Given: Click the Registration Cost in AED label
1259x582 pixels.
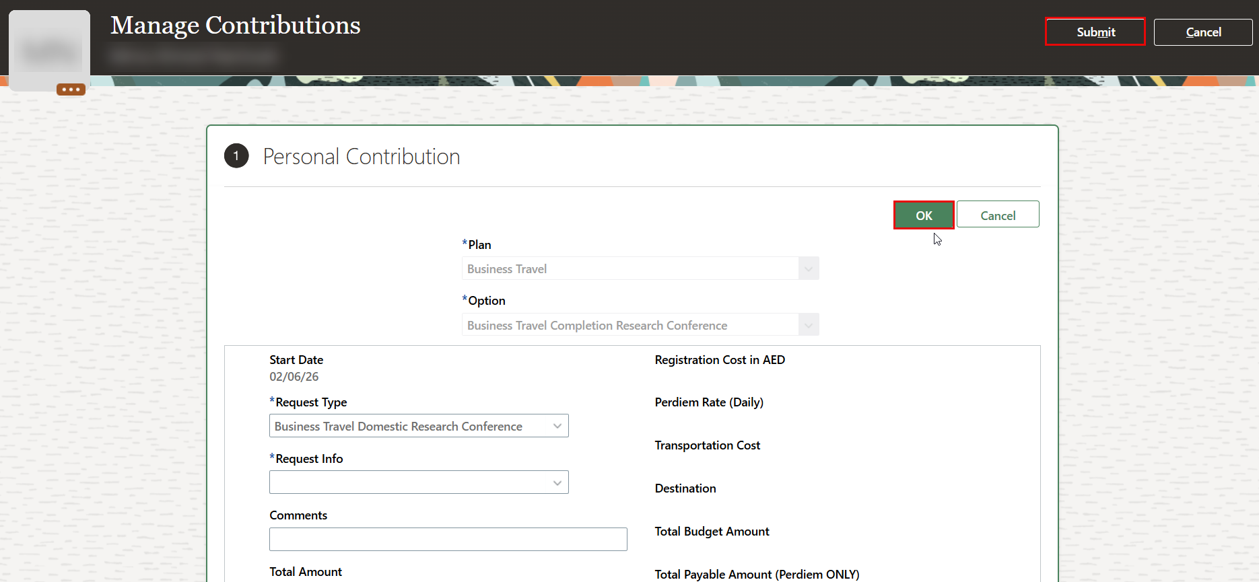Looking at the screenshot, I should [720, 360].
